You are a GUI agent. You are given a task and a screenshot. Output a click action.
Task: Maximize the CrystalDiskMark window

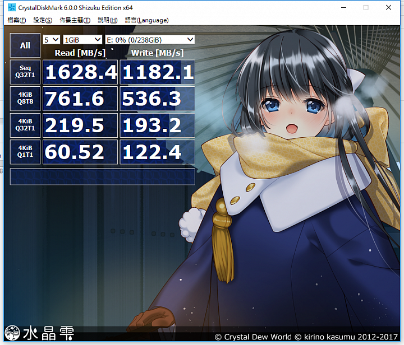coord(366,7)
